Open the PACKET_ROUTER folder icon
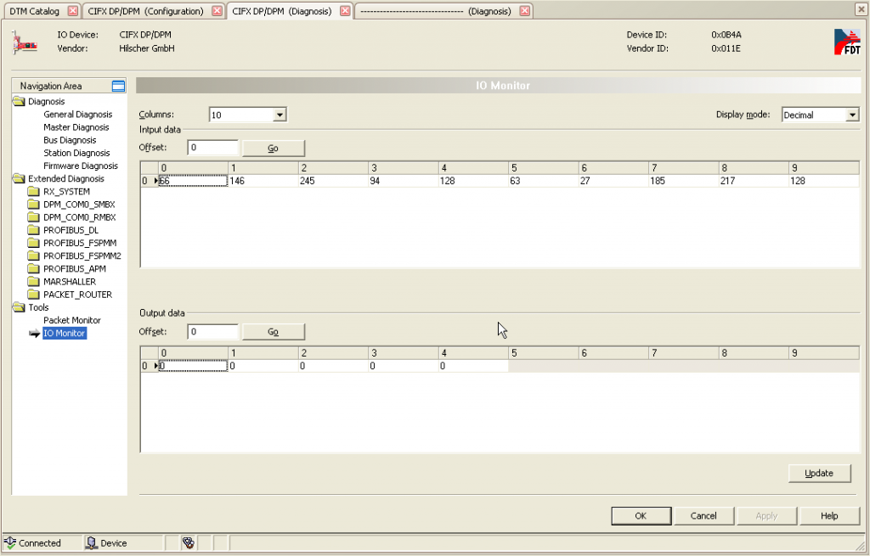 tap(34, 295)
